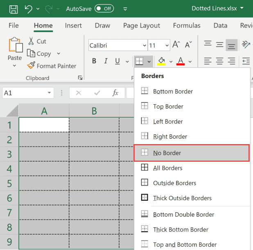Click the Undo arrow icon

click(28, 9)
